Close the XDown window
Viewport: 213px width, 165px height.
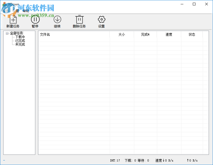207,4
